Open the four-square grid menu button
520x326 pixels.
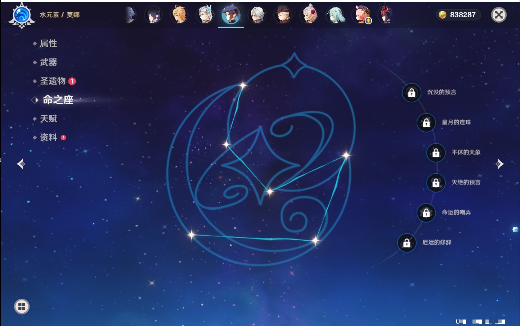click(22, 307)
